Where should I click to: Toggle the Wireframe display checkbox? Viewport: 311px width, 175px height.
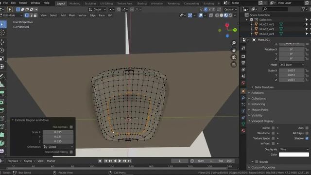(273, 133)
